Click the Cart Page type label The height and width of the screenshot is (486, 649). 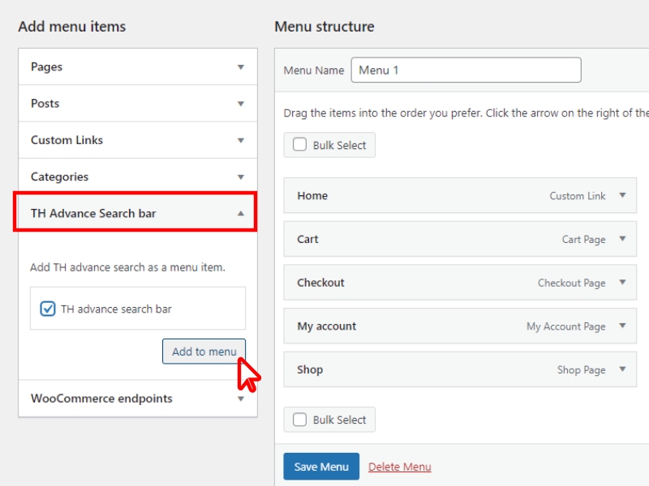[583, 239]
